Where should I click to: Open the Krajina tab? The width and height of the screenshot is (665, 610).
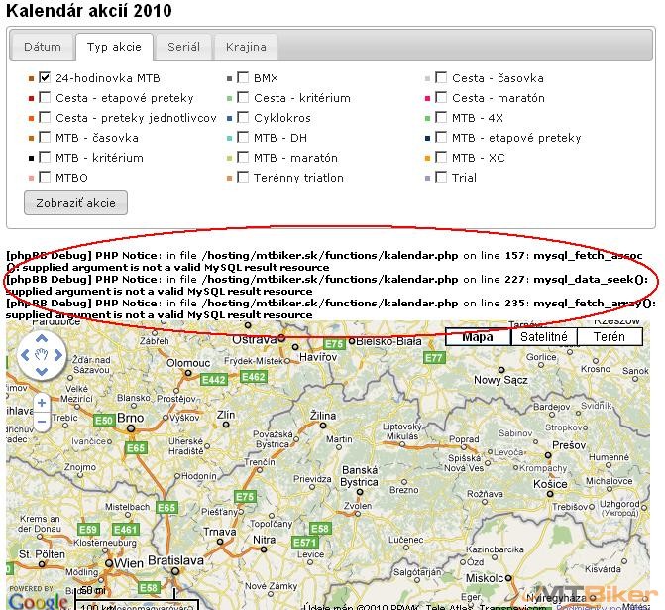tap(245, 47)
